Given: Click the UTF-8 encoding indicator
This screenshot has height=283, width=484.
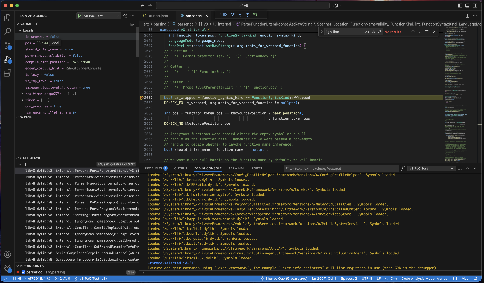Looking at the screenshot, I should [x=367, y=278].
